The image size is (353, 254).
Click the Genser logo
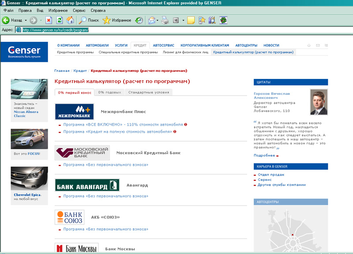[24, 52]
